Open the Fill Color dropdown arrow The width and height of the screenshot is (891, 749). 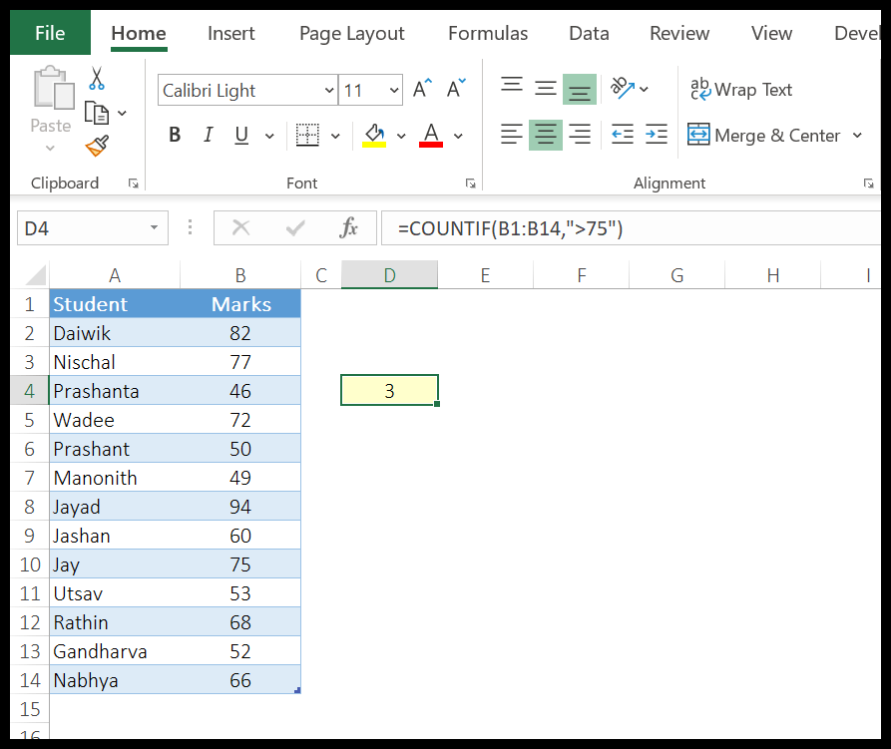pyautogui.click(x=401, y=135)
